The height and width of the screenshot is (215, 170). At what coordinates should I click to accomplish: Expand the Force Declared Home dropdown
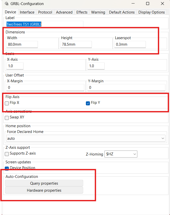(86, 138)
